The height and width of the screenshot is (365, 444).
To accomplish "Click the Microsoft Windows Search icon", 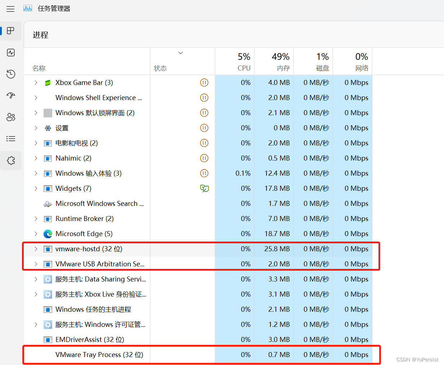I will click(x=48, y=204).
